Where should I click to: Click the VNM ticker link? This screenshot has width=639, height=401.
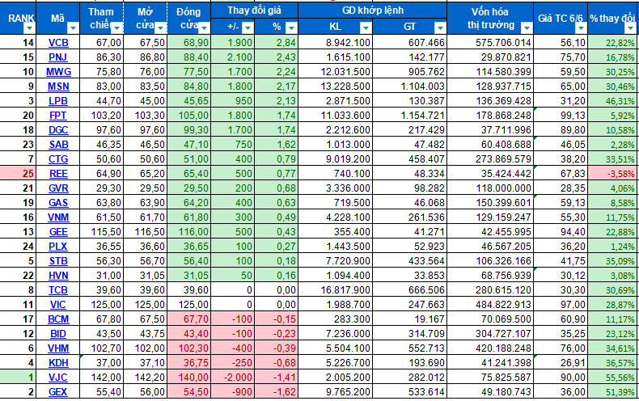point(58,217)
